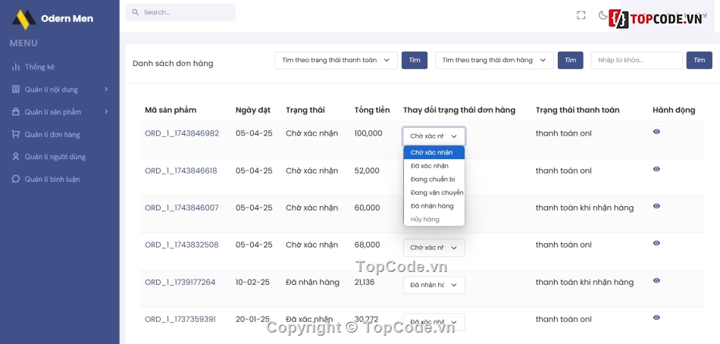Image resolution: width=720 pixels, height=344 pixels.
Task: Click the fullscreen icon in top bar
Action: tap(581, 15)
